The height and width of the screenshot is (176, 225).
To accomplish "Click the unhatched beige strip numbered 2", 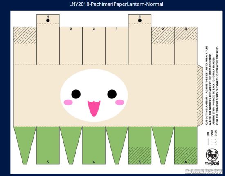I will (x=71, y=46).
